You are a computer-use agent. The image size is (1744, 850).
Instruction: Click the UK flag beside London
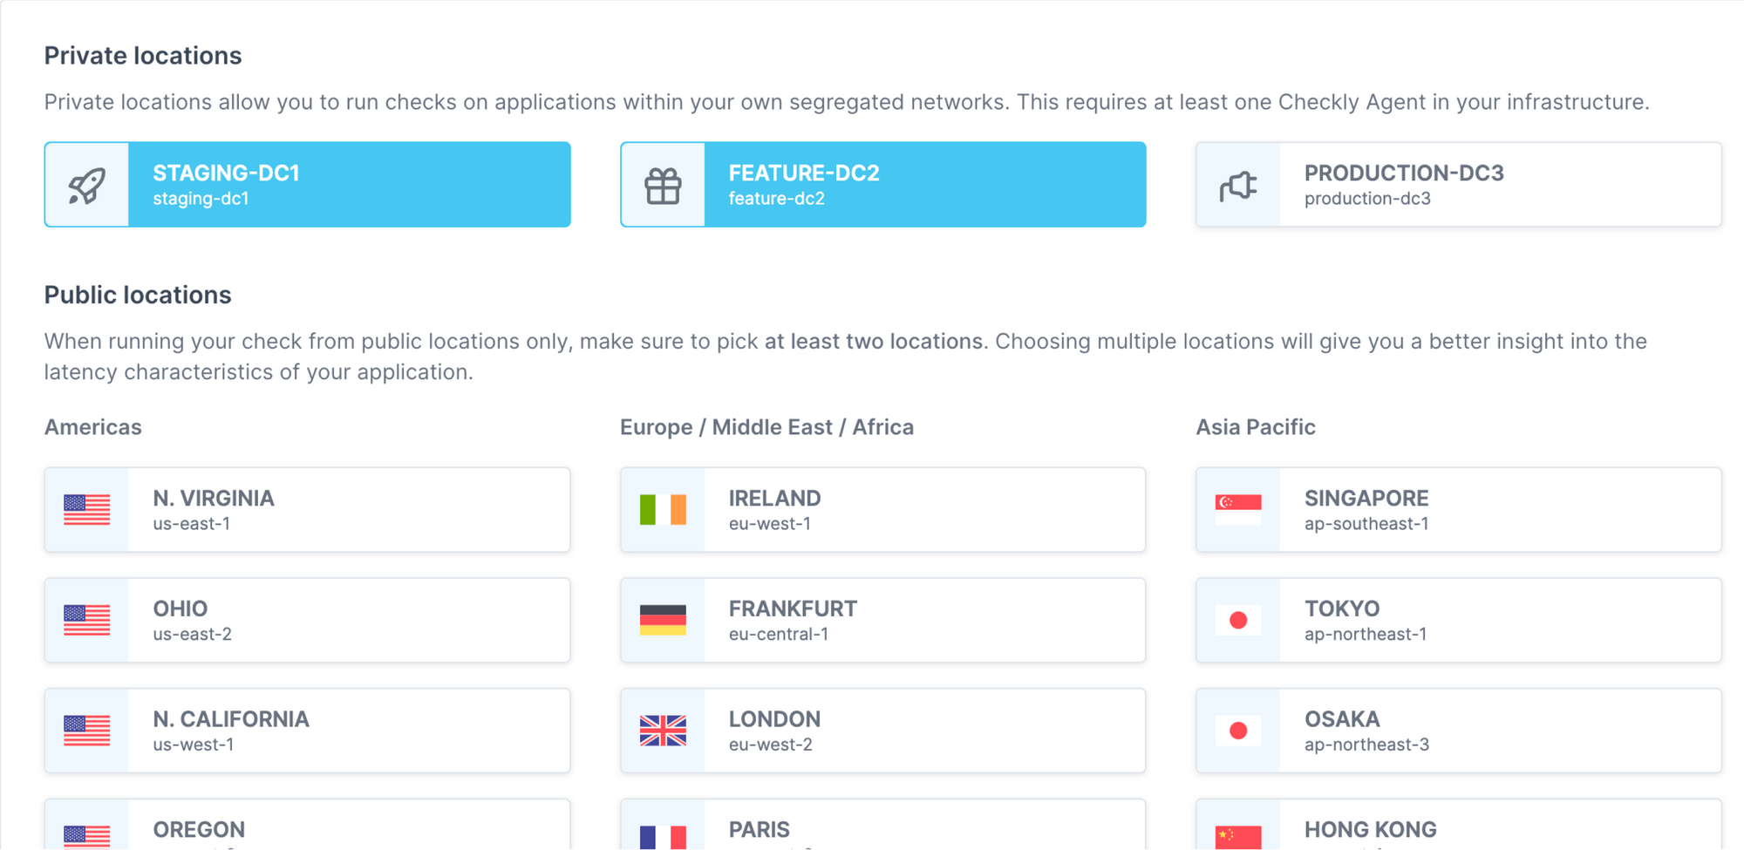point(663,731)
